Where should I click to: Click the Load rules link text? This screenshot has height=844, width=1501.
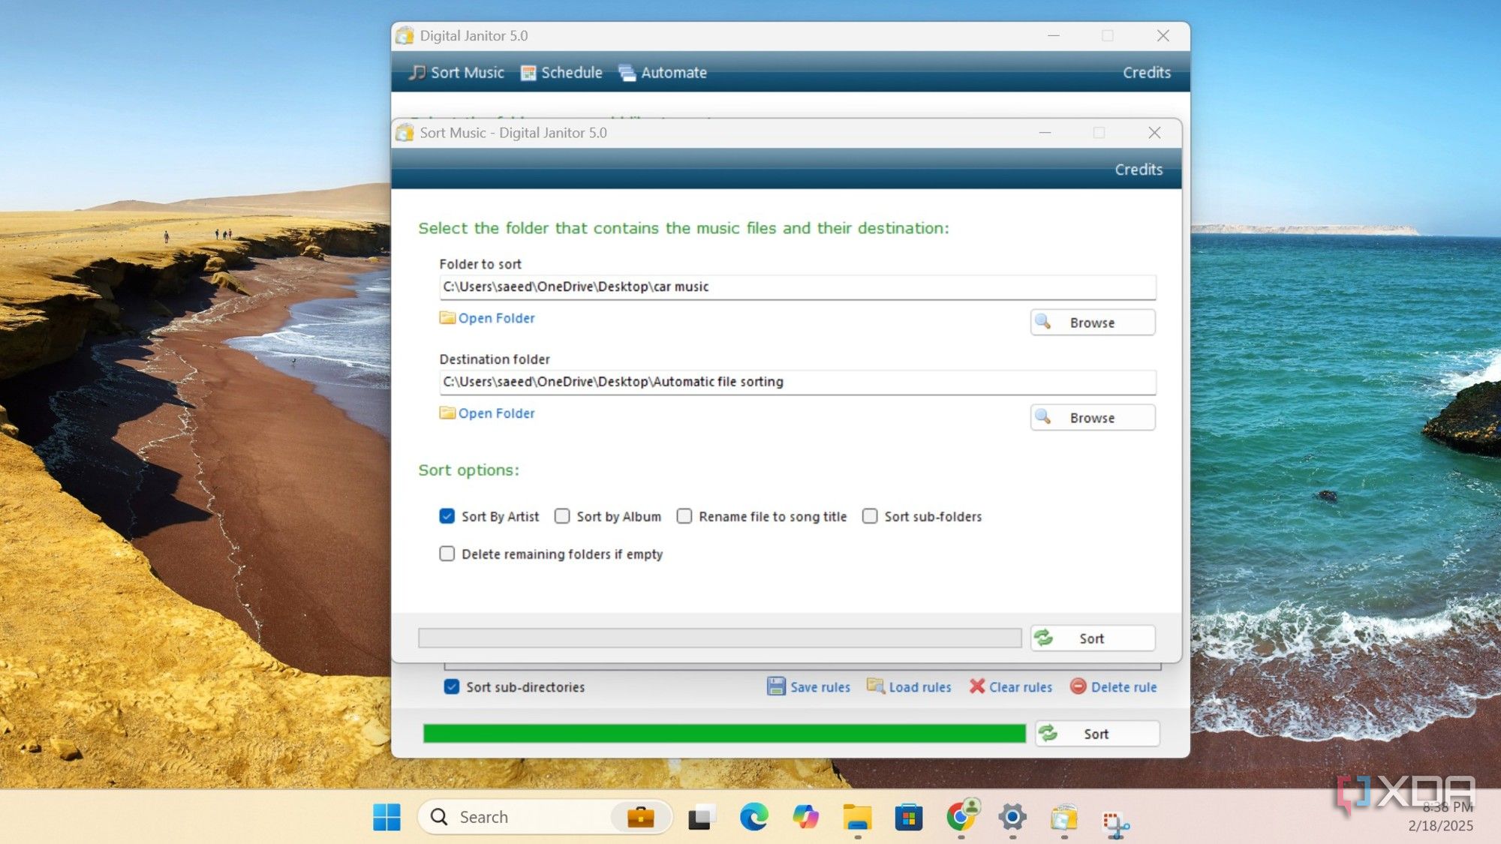point(919,687)
